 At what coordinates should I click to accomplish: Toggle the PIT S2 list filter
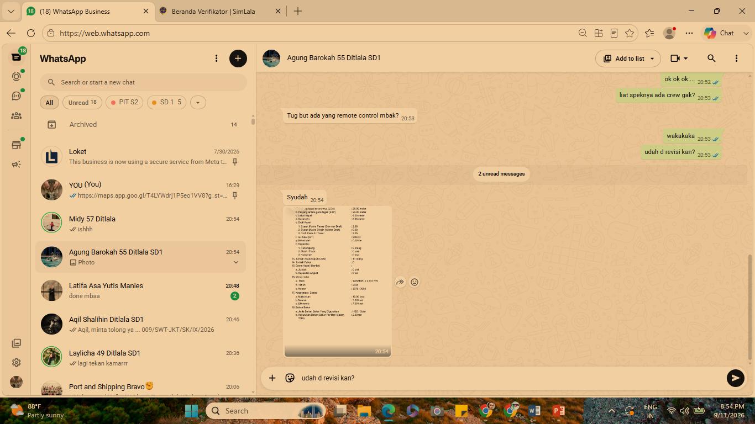(x=124, y=102)
